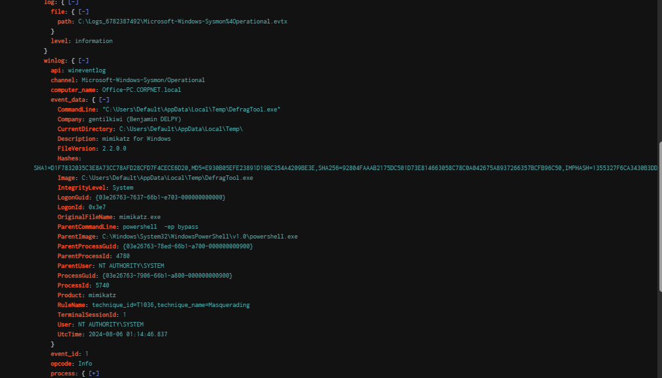
Task: Select the wineventlog api value
Action: pyautogui.click(x=87, y=70)
